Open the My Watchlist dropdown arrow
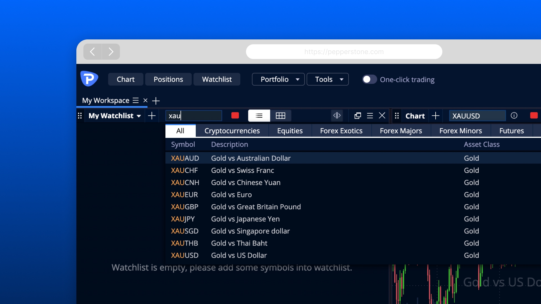The height and width of the screenshot is (304, 541). click(x=139, y=116)
